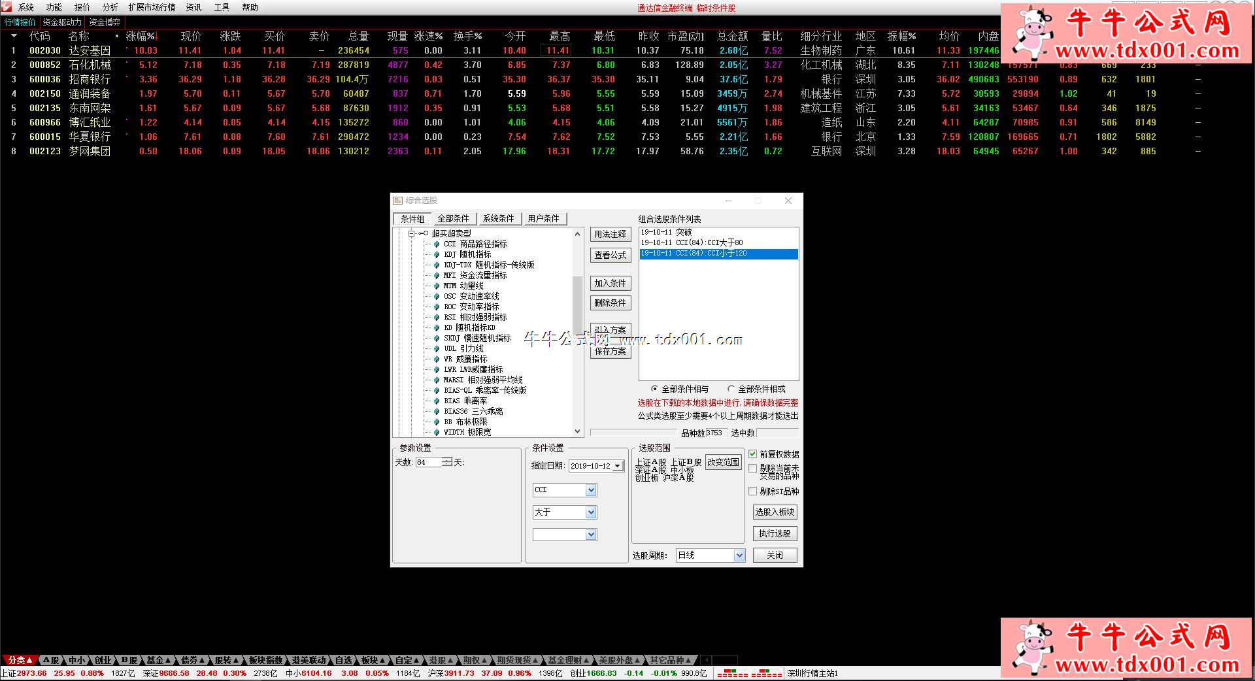Click the KDJ-TDX indicator diamond icon

pyautogui.click(x=437, y=265)
